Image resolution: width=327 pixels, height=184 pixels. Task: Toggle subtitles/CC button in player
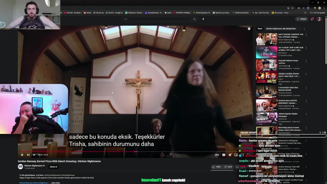224,155
